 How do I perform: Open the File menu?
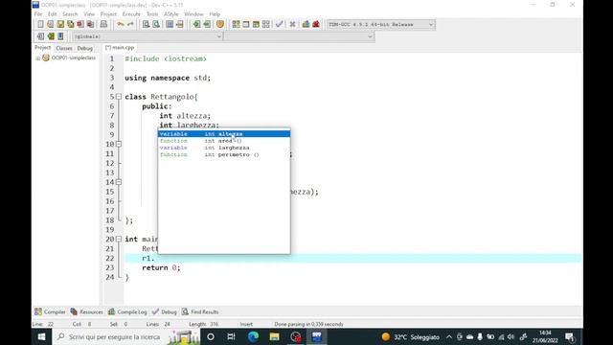[38, 14]
